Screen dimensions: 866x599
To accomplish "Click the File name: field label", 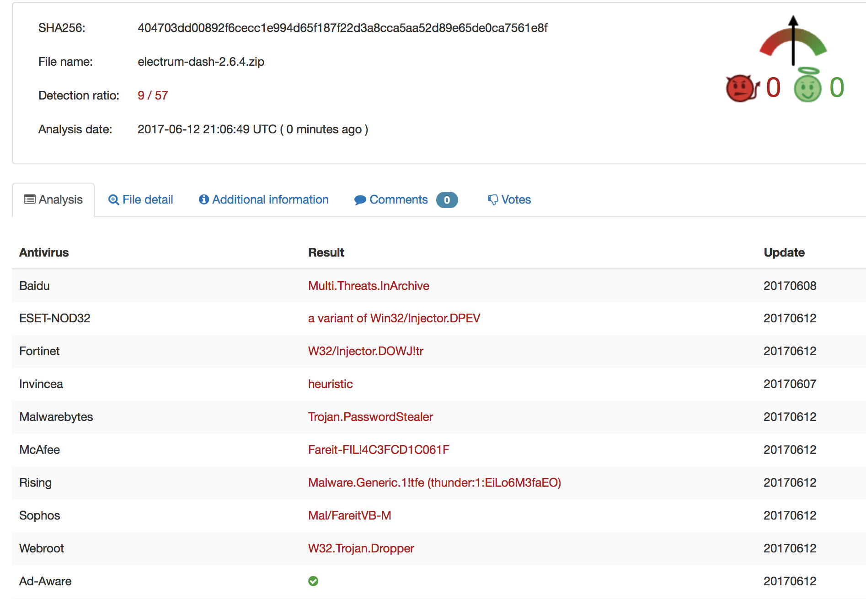I will point(65,62).
